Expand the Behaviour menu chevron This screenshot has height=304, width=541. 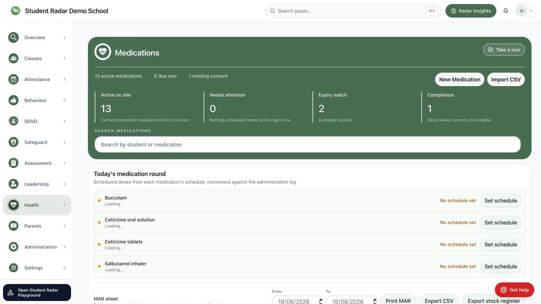click(x=64, y=100)
